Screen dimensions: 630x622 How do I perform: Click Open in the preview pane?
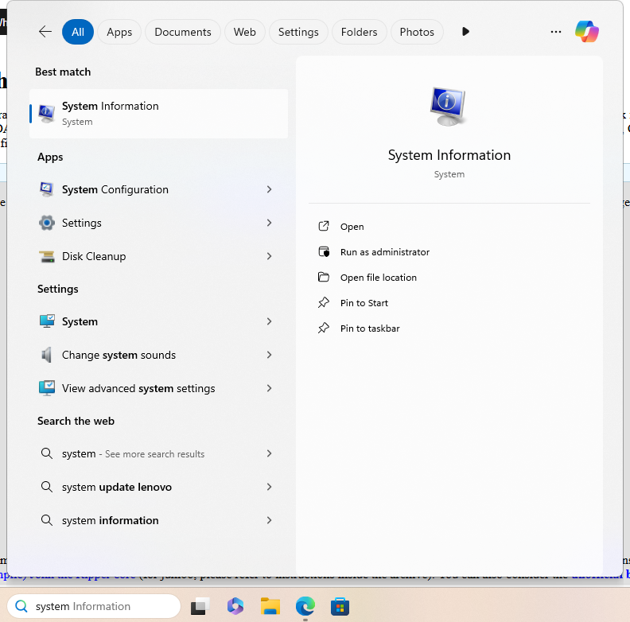449,227
